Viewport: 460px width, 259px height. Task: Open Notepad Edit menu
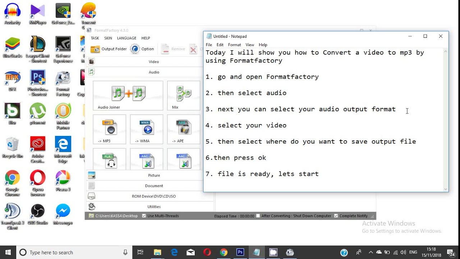pyautogui.click(x=220, y=45)
